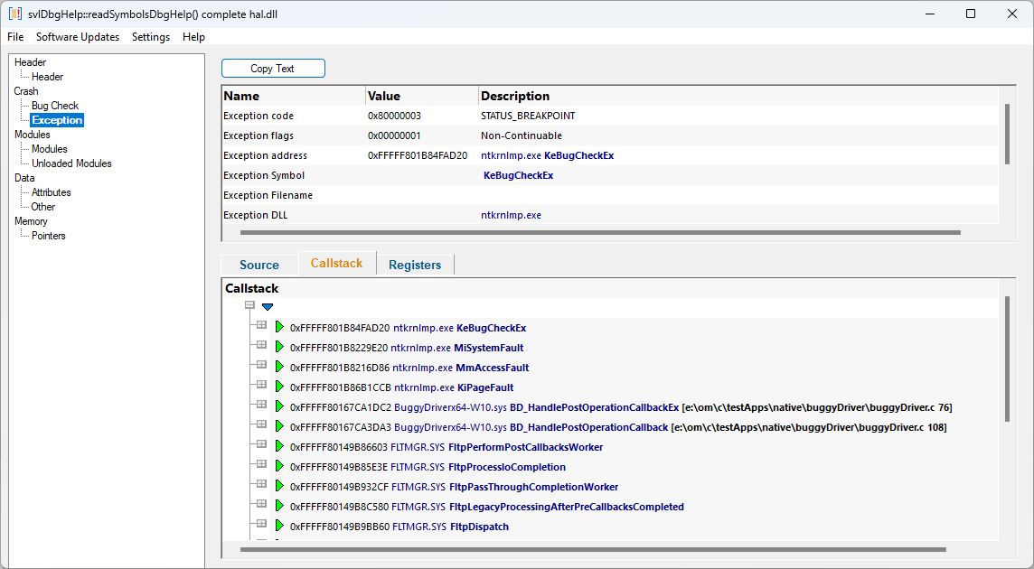The height and width of the screenshot is (569, 1034).
Task: Expand the MmAccessFault callstack row
Action: (x=261, y=365)
